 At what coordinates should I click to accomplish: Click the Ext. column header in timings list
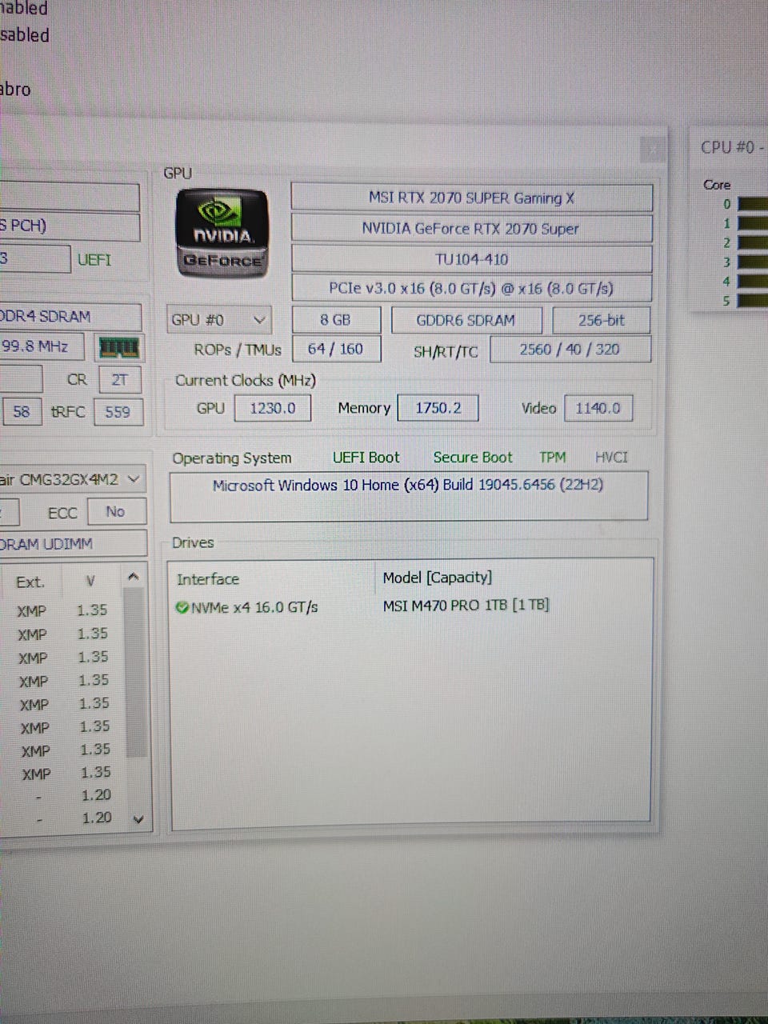[x=30, y=582]
